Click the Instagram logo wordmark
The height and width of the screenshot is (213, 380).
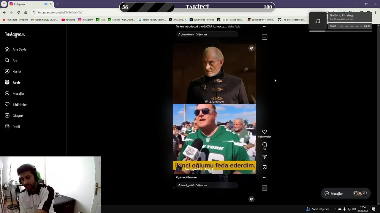pyautogui.click(x=15, y=34)
